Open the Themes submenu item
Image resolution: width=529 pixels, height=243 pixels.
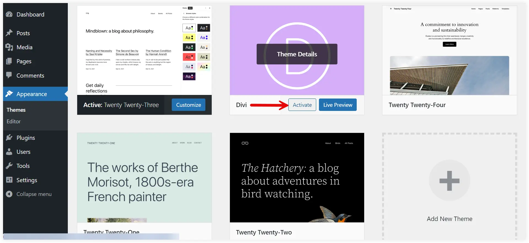[16, 110]
